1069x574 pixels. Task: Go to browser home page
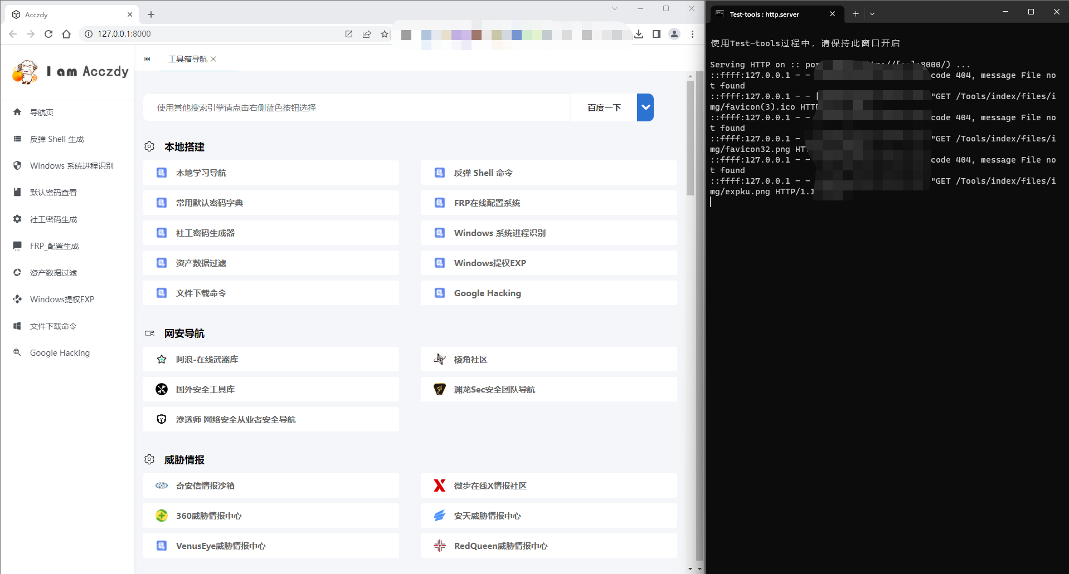tap(66, 34)
